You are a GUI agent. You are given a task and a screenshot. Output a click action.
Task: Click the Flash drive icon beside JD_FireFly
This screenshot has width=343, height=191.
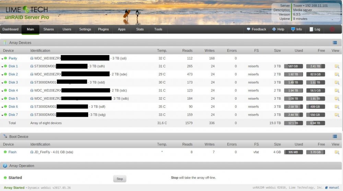tap(32, 152)
